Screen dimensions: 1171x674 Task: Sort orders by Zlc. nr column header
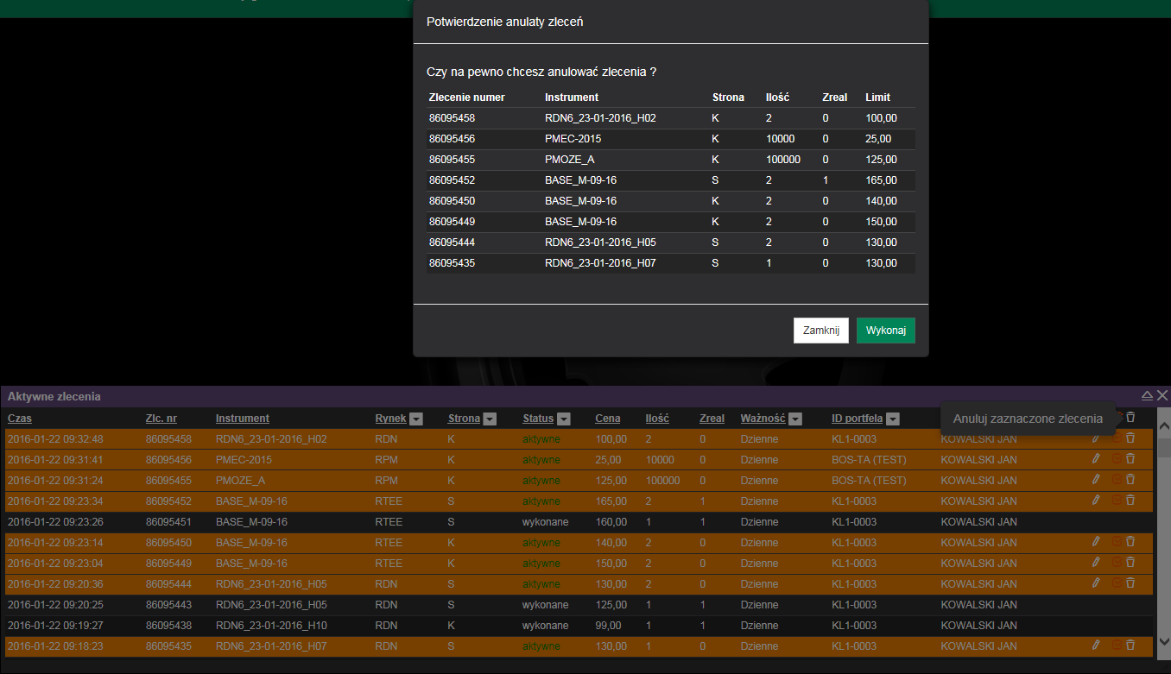[x=161, y=419]
